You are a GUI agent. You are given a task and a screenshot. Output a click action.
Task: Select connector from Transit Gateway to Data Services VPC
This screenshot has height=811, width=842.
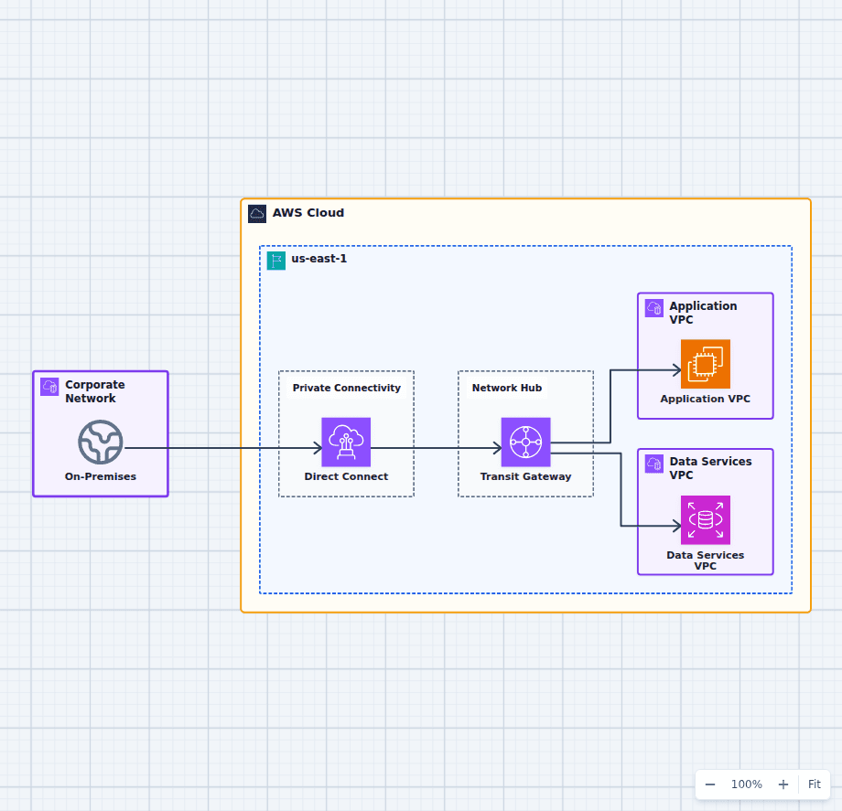click(x=621, y=489)
